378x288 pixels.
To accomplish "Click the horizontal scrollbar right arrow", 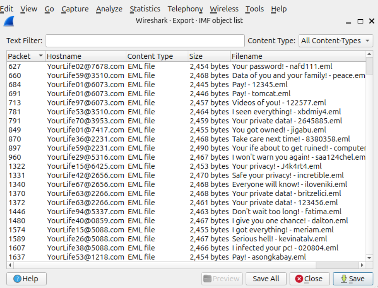I will point(362,265).
